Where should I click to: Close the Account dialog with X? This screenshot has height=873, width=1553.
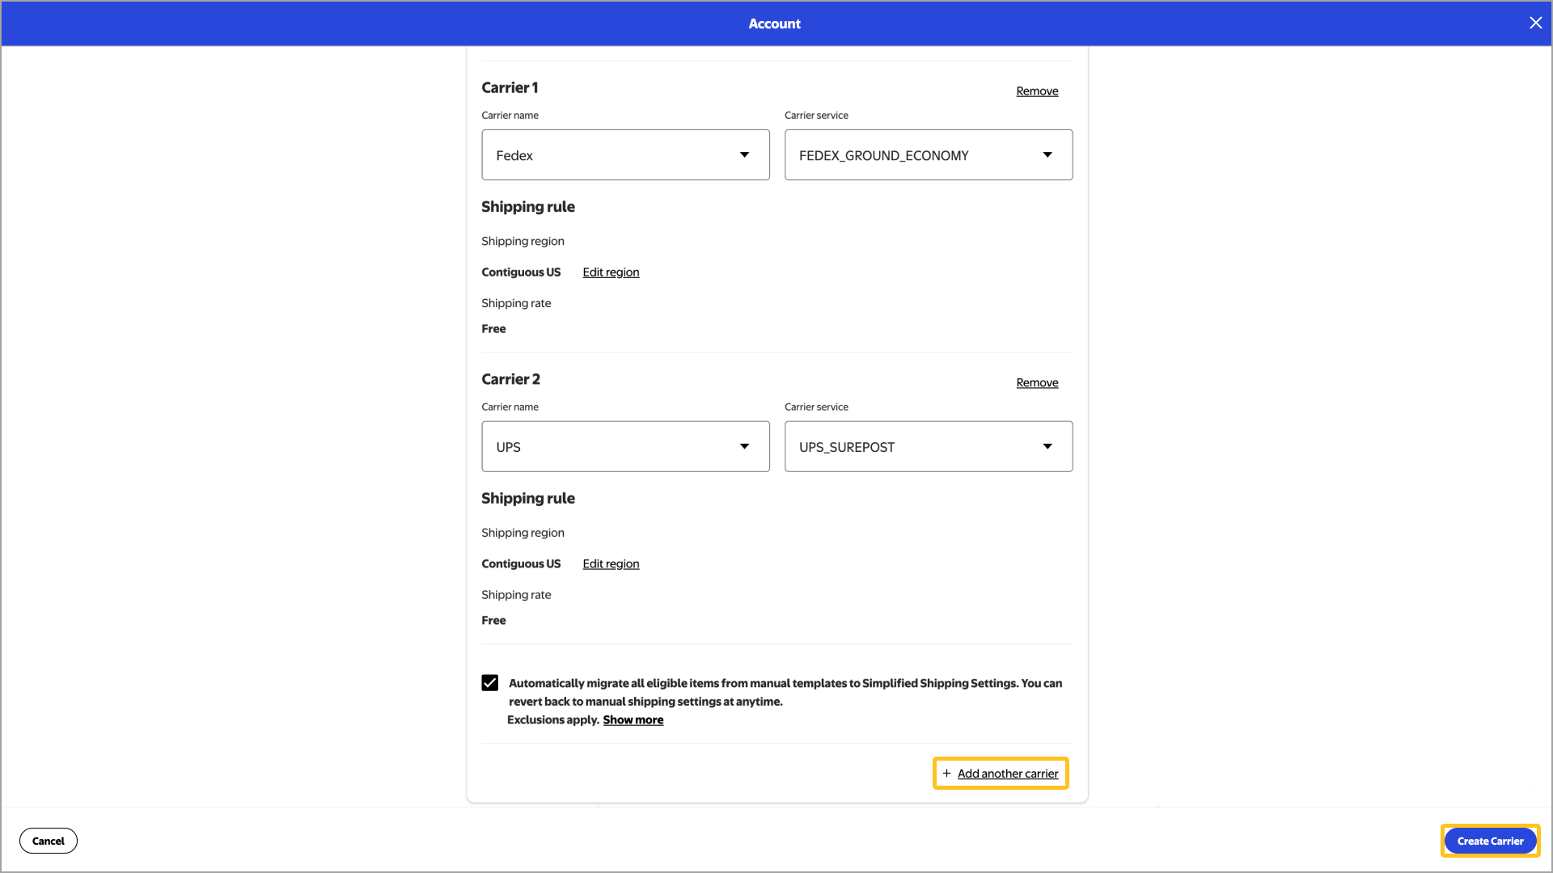click(x=1535, y=23)
